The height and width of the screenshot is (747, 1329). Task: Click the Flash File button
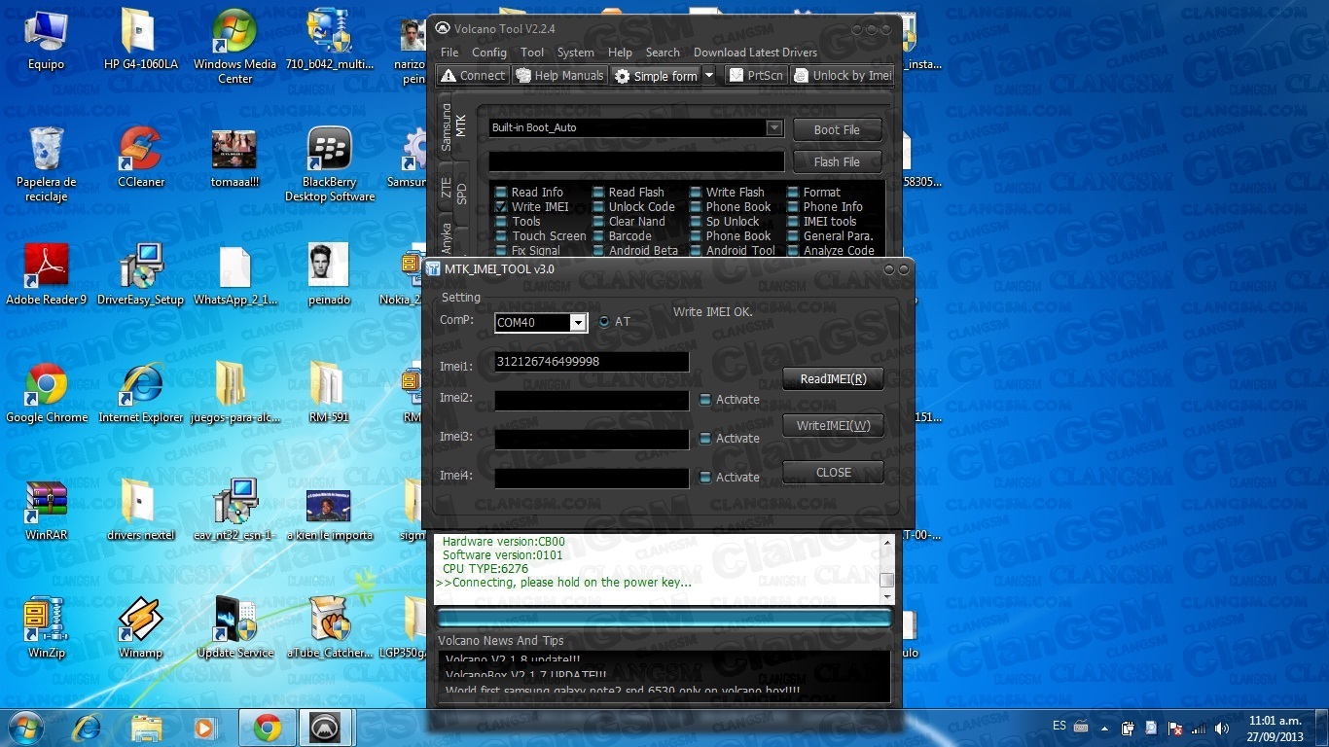click(x=837, y=162)
